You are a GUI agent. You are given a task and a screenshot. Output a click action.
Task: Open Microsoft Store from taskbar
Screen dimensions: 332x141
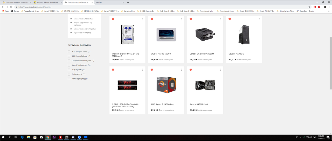pyautogui.click(x=35, y=137)
